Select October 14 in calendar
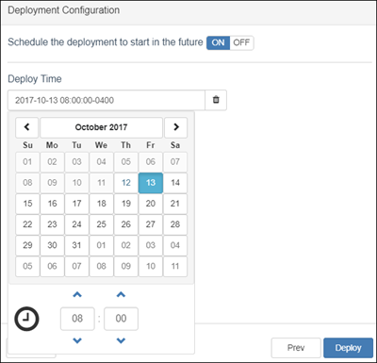377x363 pixels. click(175, 183)
